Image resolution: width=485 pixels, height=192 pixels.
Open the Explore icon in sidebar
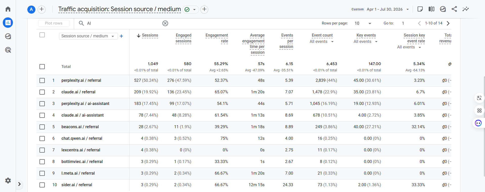click(8, 36)
